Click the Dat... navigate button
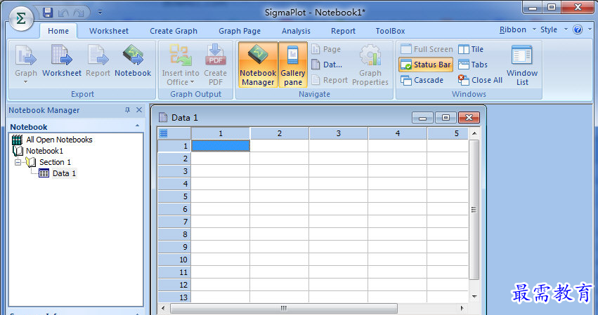598x315 pixels. [327, 65]
